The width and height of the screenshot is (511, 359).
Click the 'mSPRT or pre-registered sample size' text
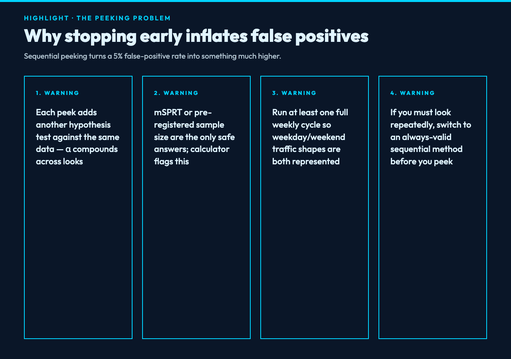click(x=189, y=124)
